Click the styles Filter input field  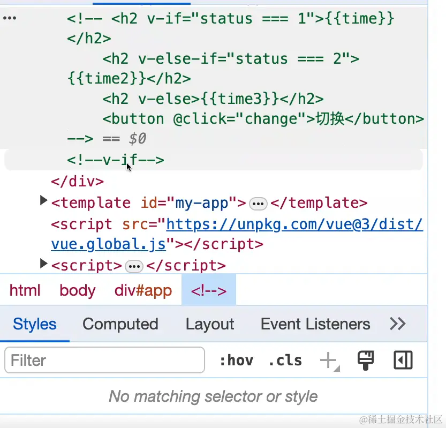(104, 361)
